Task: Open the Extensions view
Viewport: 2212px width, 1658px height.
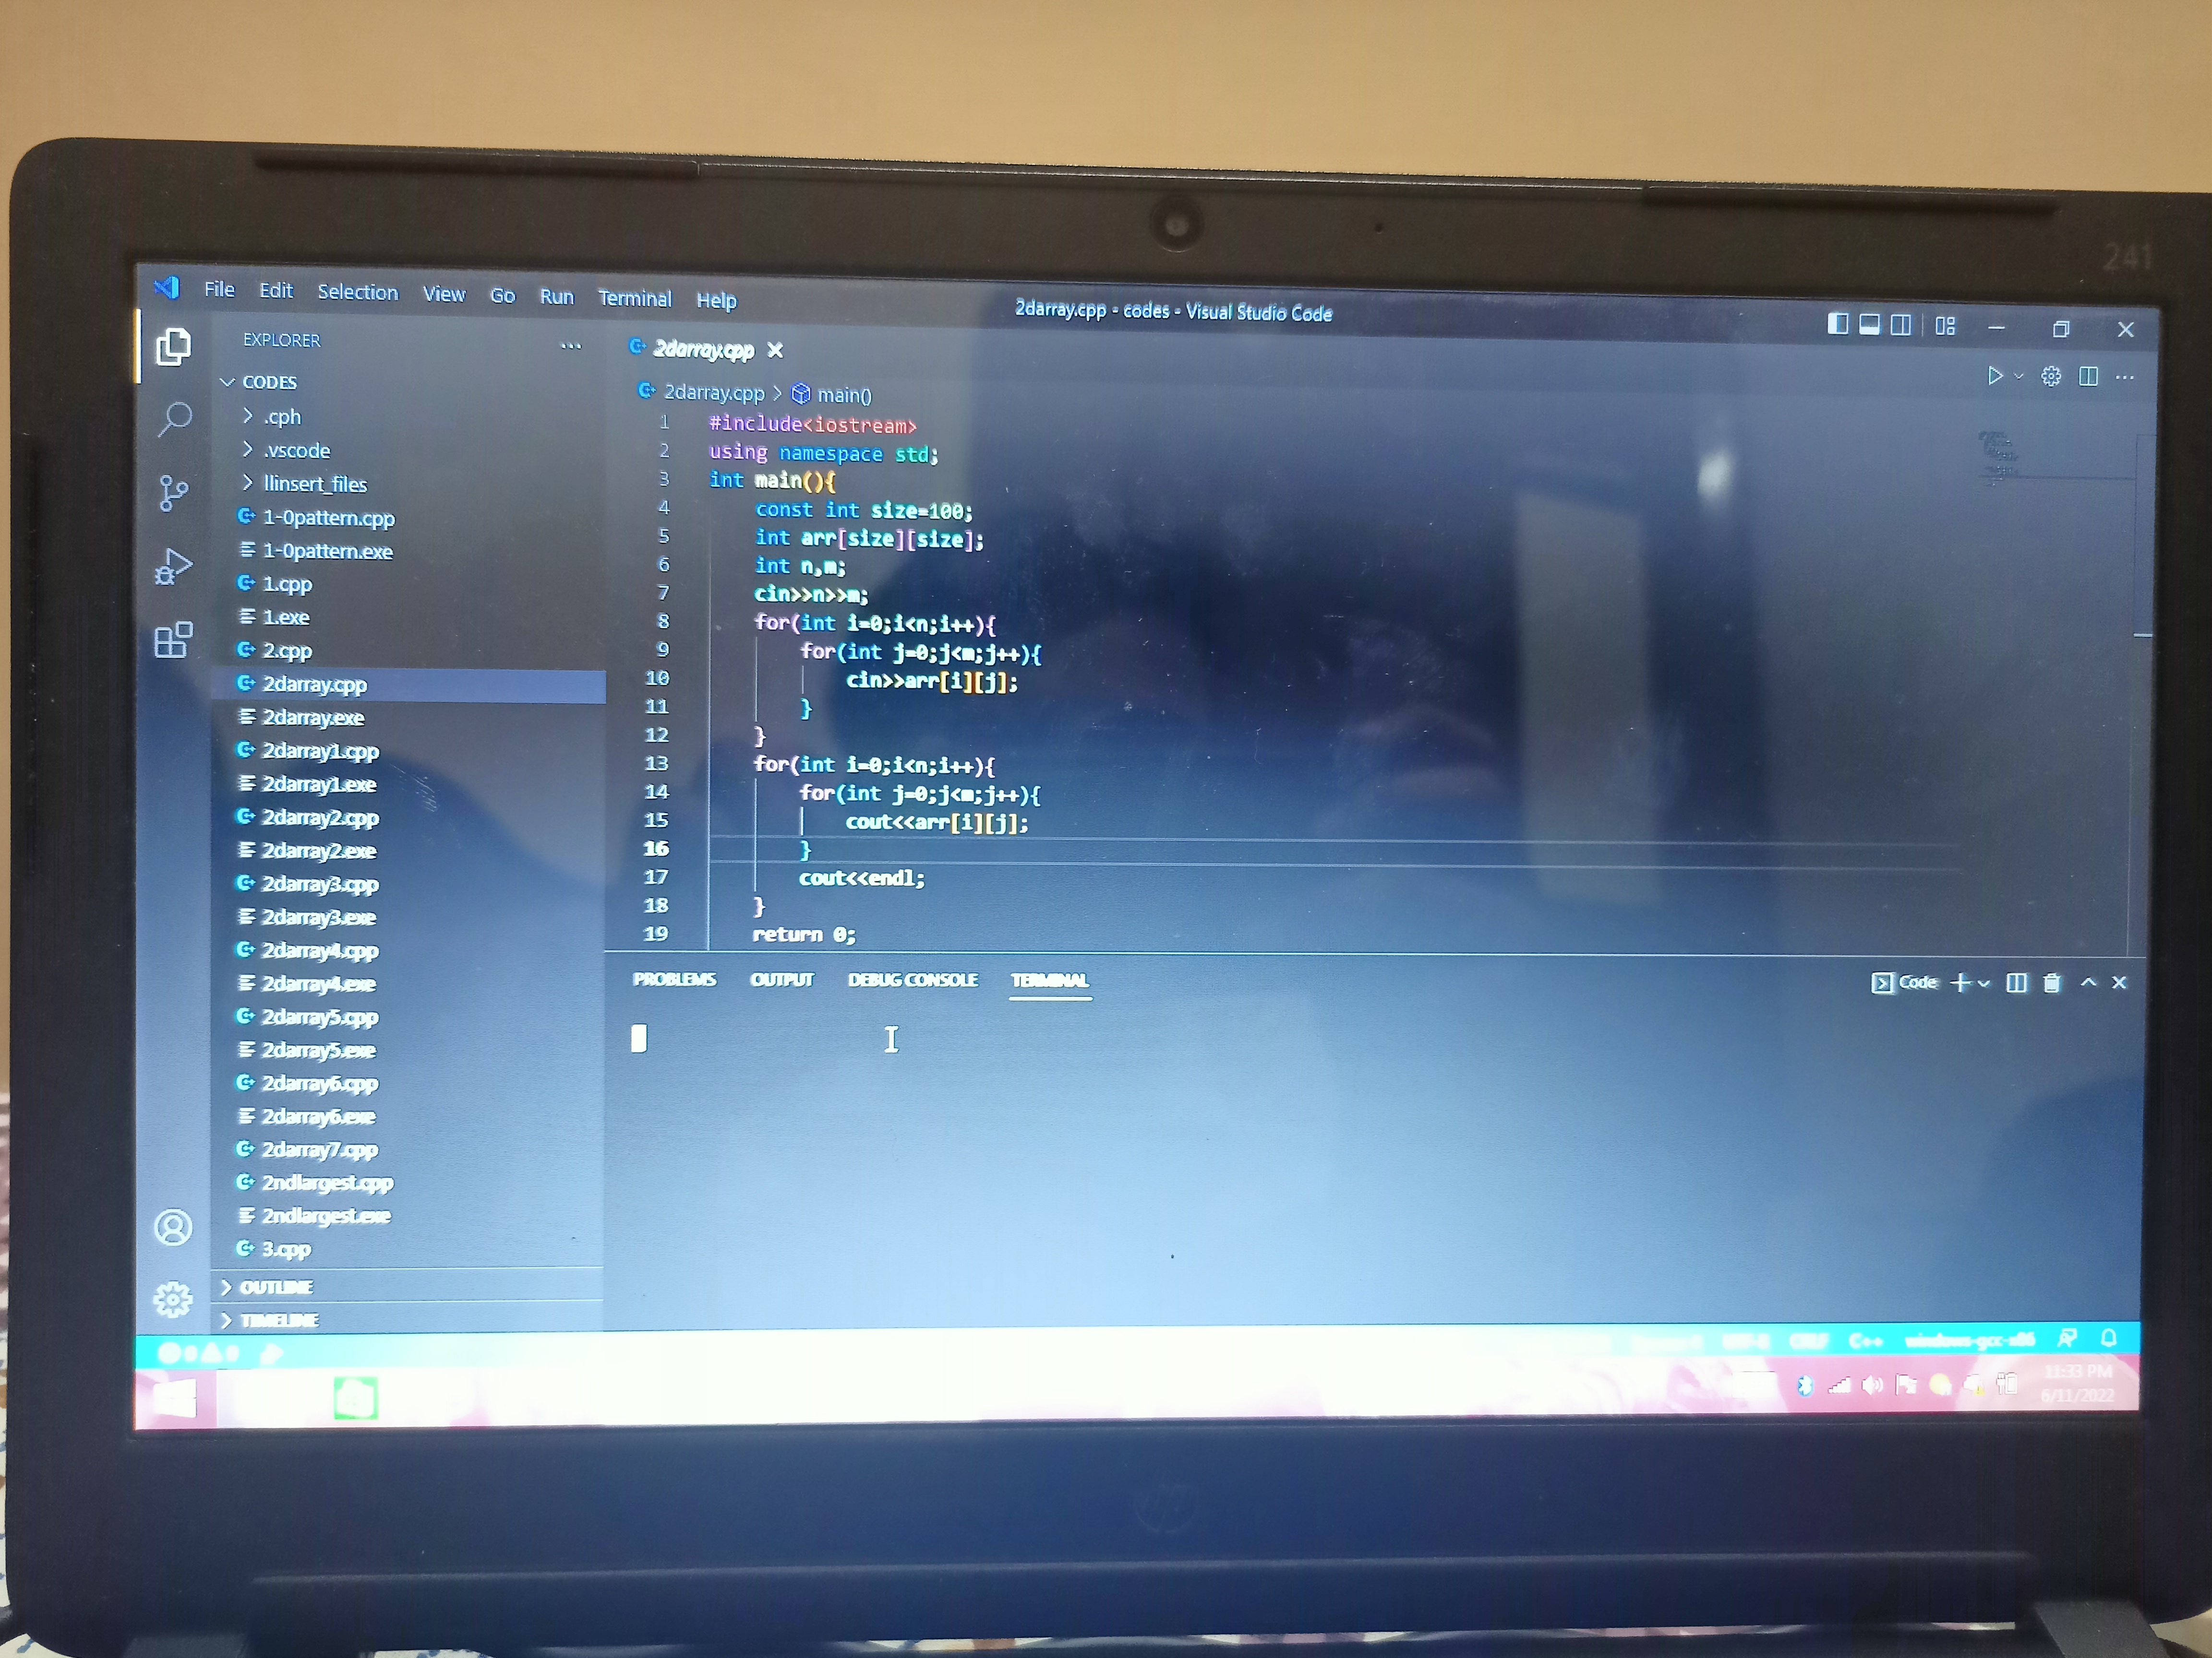Action: click(x=173, y=640)
